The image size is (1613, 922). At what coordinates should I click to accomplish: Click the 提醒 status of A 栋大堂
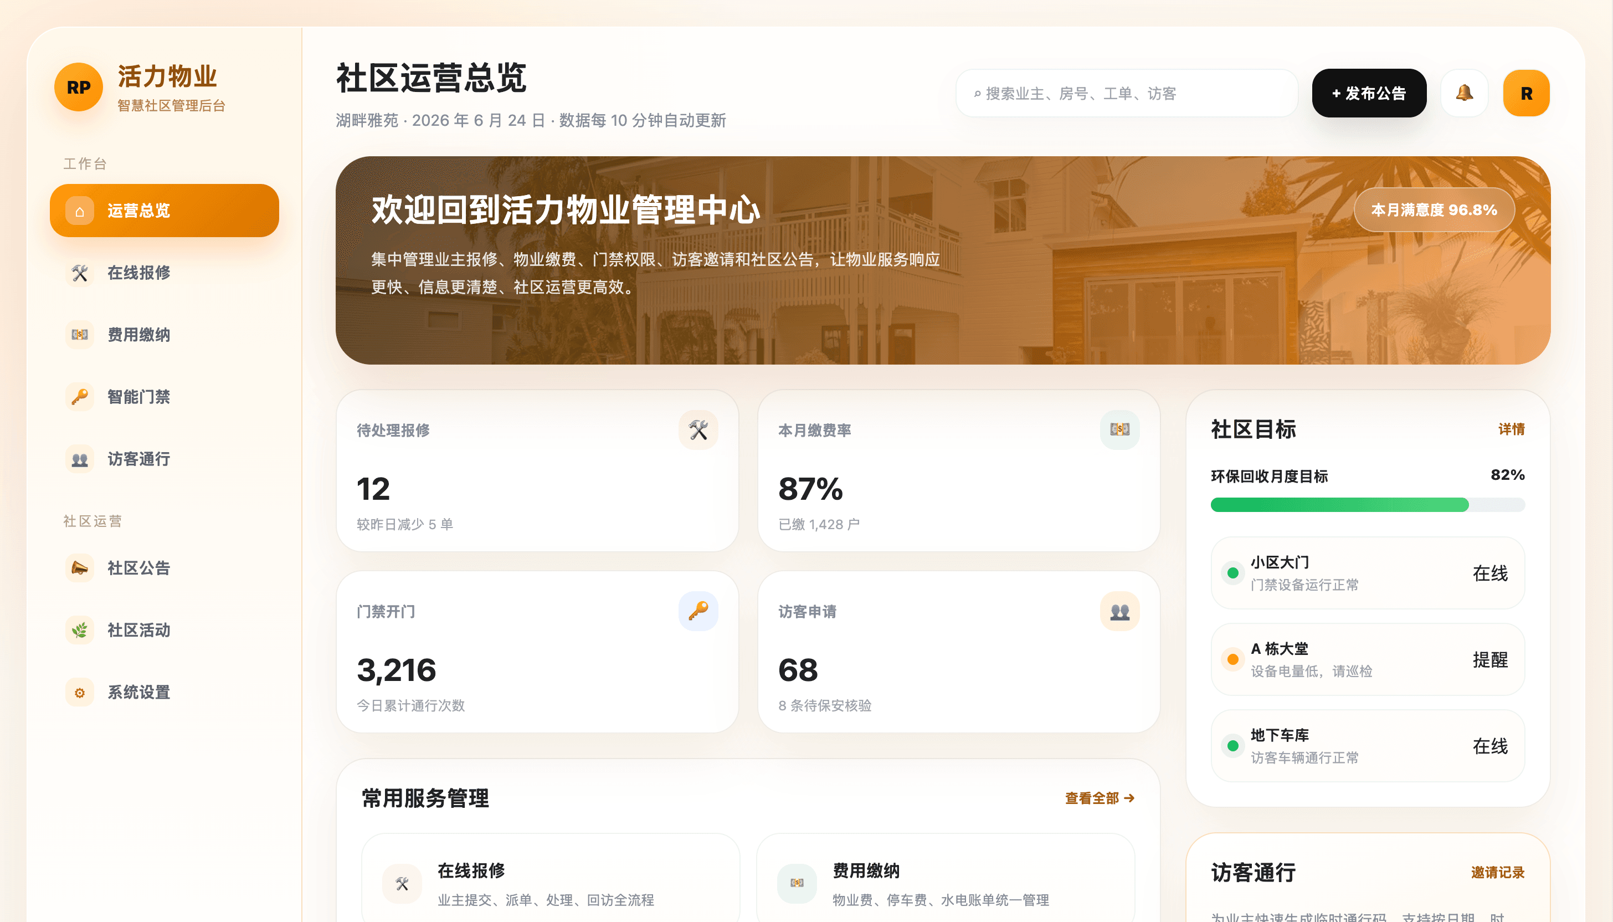[x=1490, y=659]
